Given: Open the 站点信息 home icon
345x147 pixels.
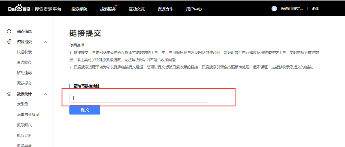Looking at the screenshot, I should (9, 31).
